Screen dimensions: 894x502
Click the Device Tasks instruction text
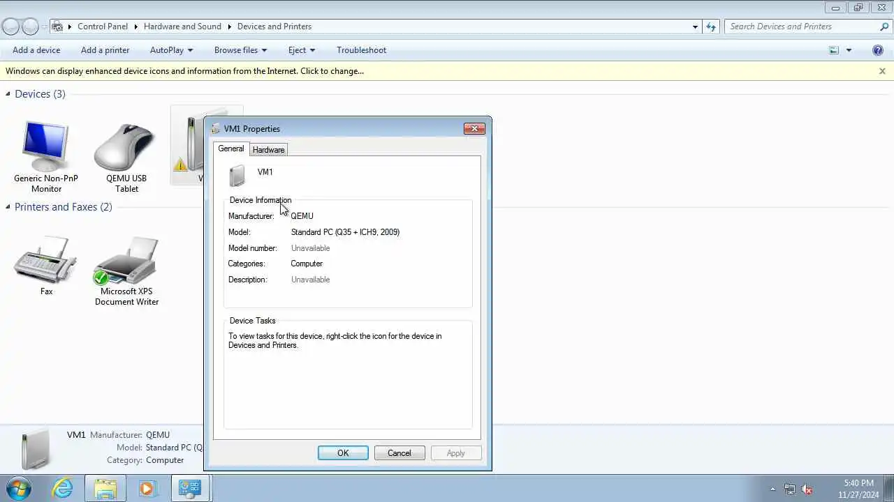coord(335,341)
